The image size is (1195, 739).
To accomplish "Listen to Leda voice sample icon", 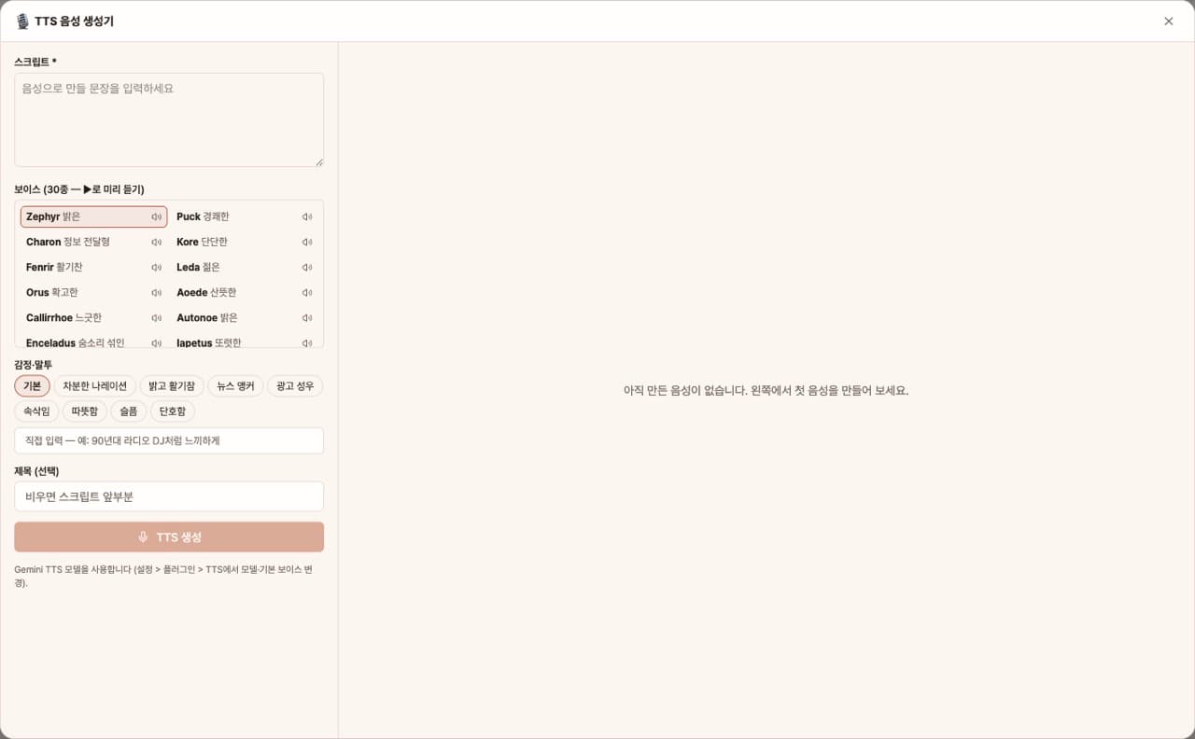I will point(306,268).
